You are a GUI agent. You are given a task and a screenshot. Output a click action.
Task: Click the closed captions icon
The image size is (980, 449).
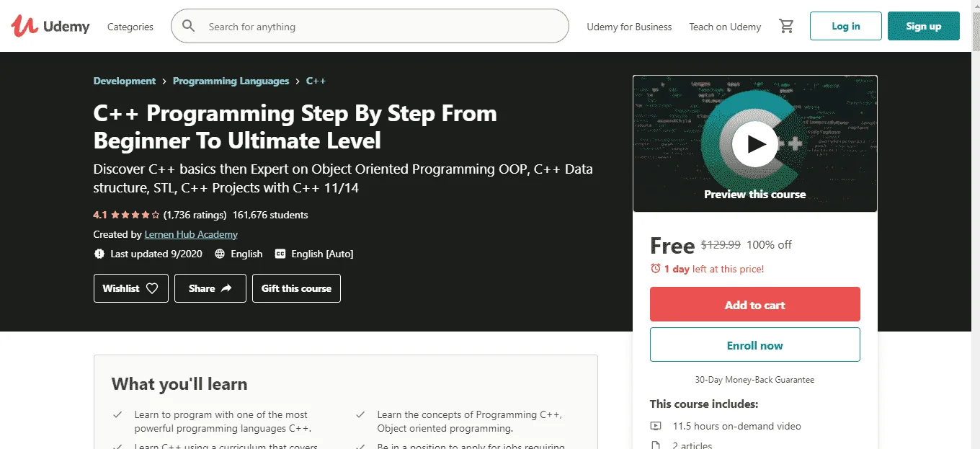tap(279, 254)
